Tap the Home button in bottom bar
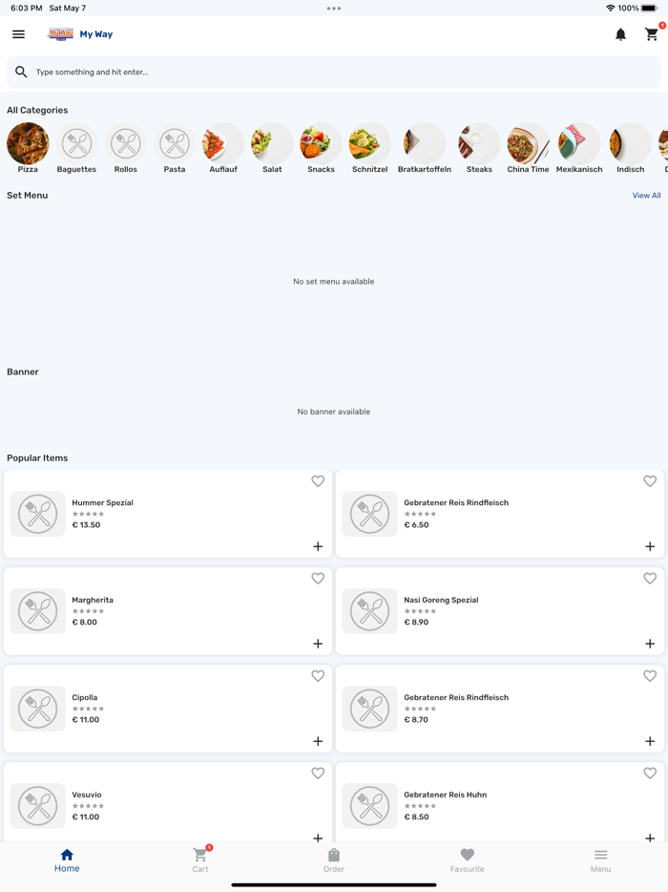This screenshot has height=892, width=668. [67, 859]
